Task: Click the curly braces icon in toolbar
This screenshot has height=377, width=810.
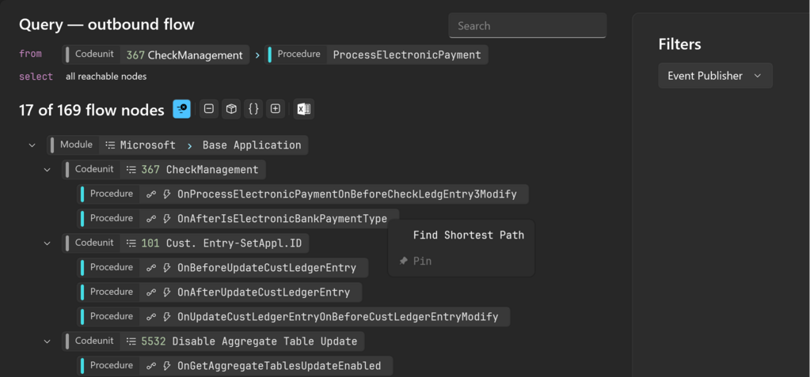Action: pos(253,109)
